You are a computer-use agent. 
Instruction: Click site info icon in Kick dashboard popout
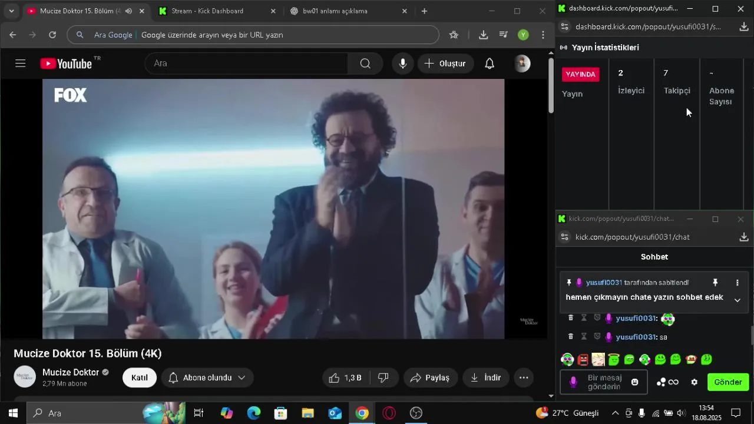tap(564, 26)
